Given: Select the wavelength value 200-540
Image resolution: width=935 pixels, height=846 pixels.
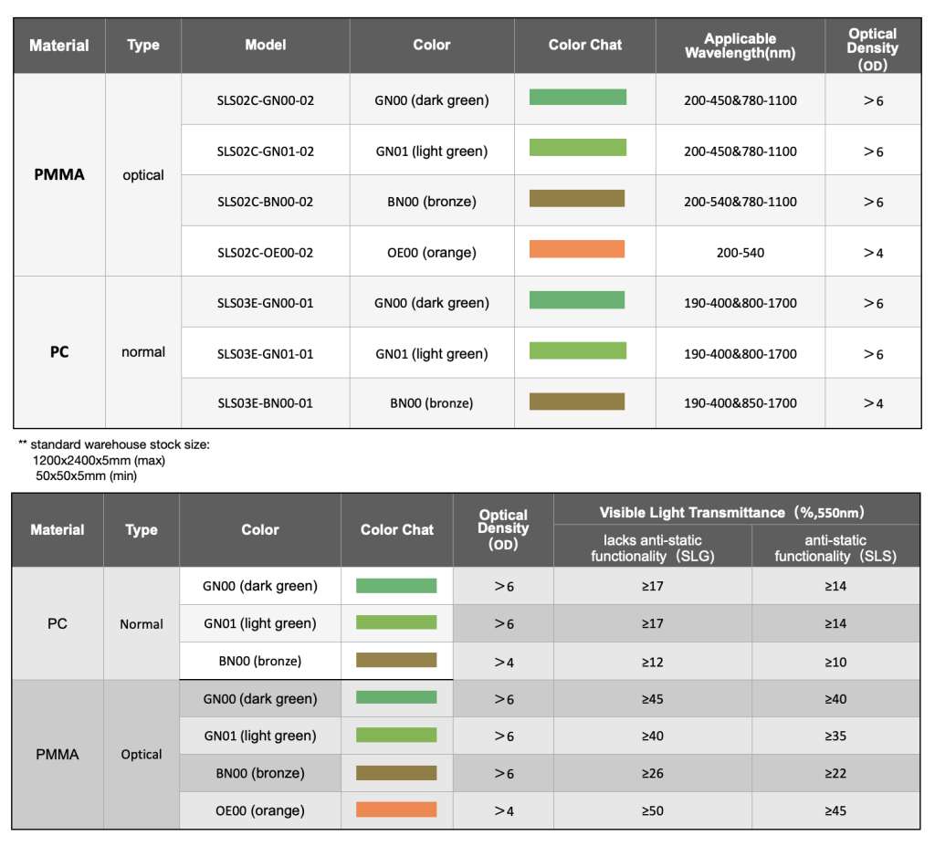Looking at the screenshot, I should click(740, 253).
